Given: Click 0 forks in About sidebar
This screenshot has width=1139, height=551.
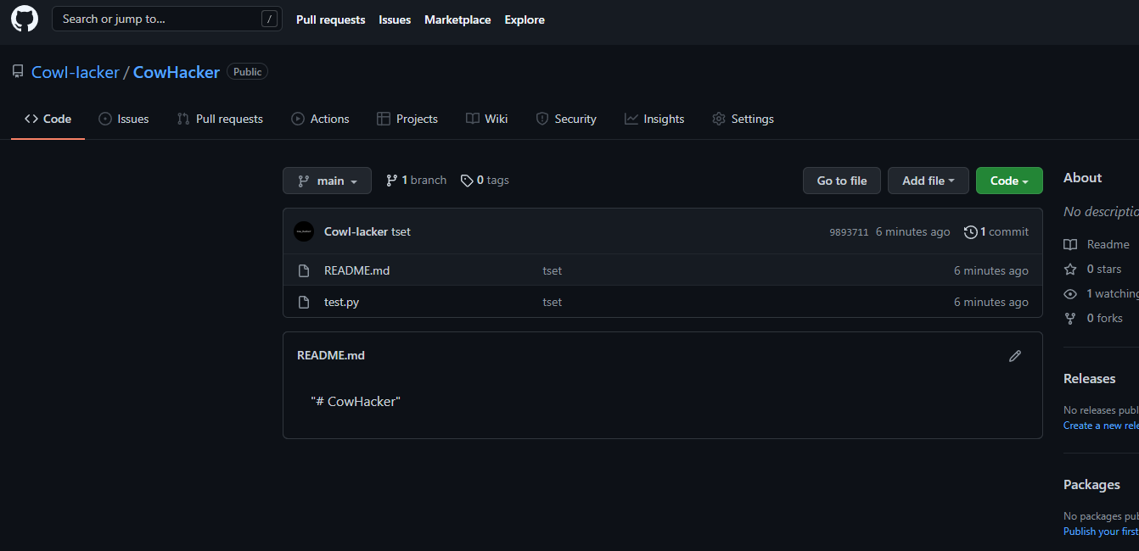Looking at the screenshot, I should pyautogui.click(x=1093, y=318).
